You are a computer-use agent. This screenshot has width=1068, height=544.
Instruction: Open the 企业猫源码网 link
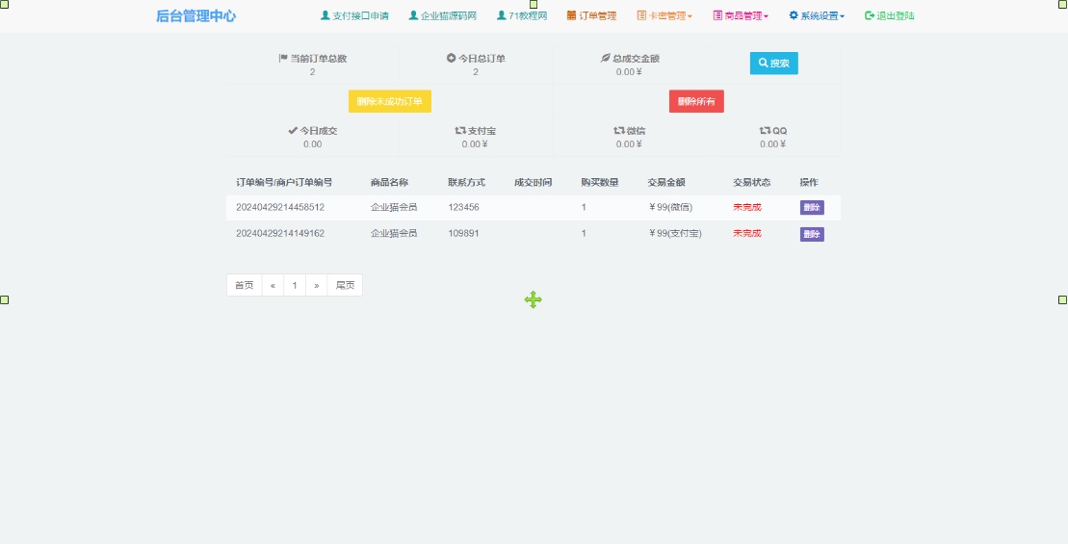442,16
